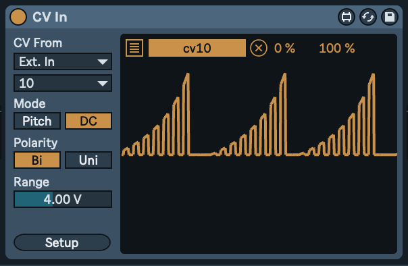Viewport: 408px width, 266px height.
Task: Set polarity to Uni
Action: pos(88,160)
